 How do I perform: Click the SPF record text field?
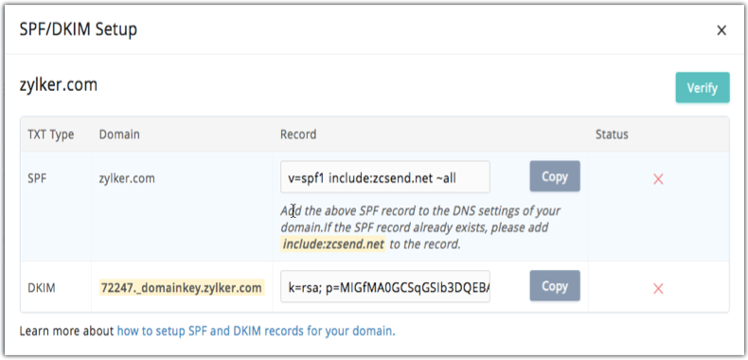click(385, 177)
